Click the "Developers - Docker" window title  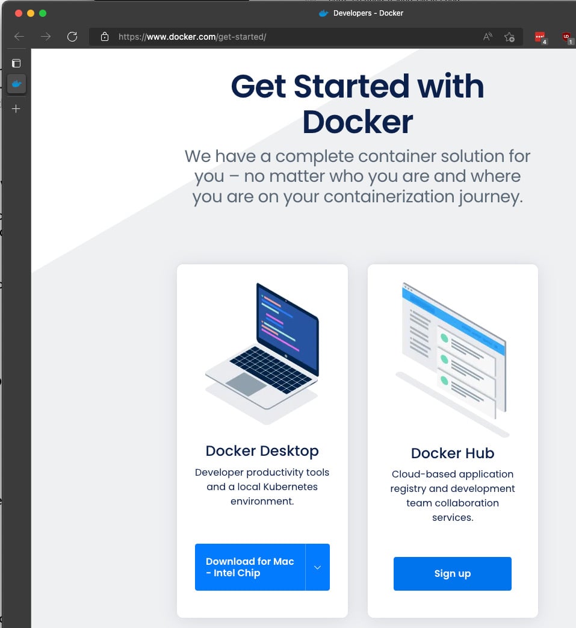(x=368, y=13)
